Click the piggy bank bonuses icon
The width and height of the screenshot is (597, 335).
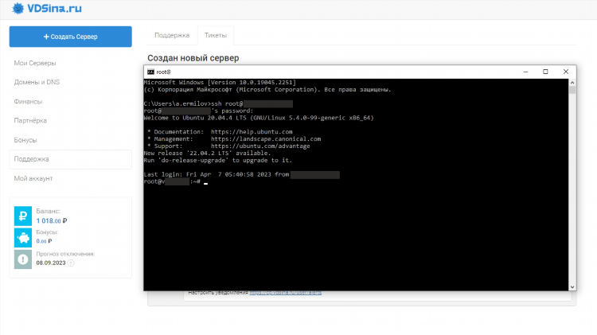(x=23, y=238)
